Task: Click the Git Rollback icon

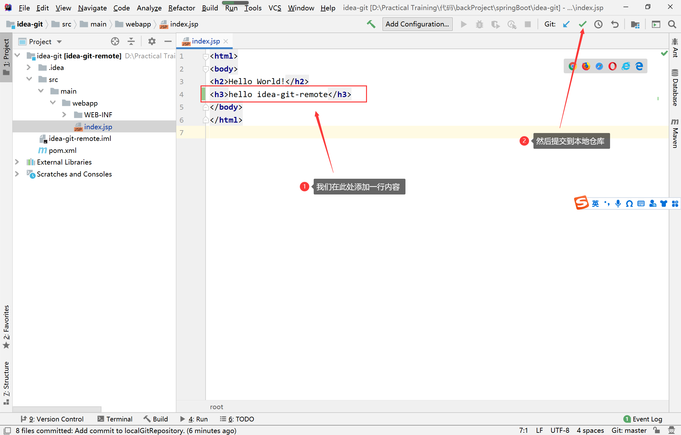Action: (615, 24)
